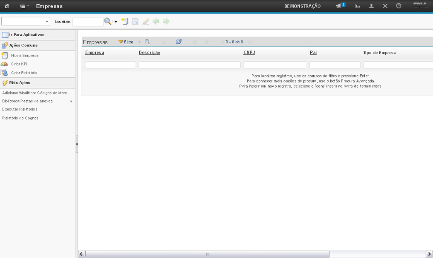Open the Go To applications menu dropdown
Viewport: 433px width, 258px height.
point(25,6)
